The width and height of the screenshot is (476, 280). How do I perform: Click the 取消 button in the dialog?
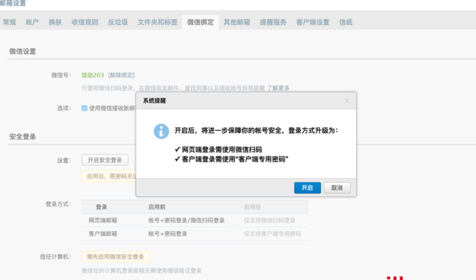[x=337, y=189]
